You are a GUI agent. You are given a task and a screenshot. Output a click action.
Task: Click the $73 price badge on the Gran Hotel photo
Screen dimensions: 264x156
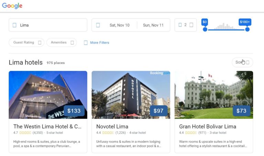coord(241,111)
